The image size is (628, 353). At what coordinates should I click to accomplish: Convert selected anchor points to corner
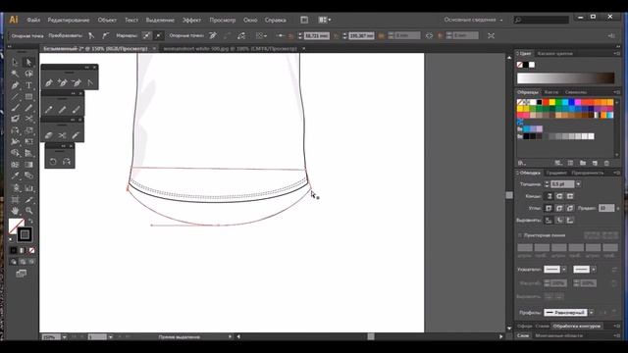coord(91,35)
